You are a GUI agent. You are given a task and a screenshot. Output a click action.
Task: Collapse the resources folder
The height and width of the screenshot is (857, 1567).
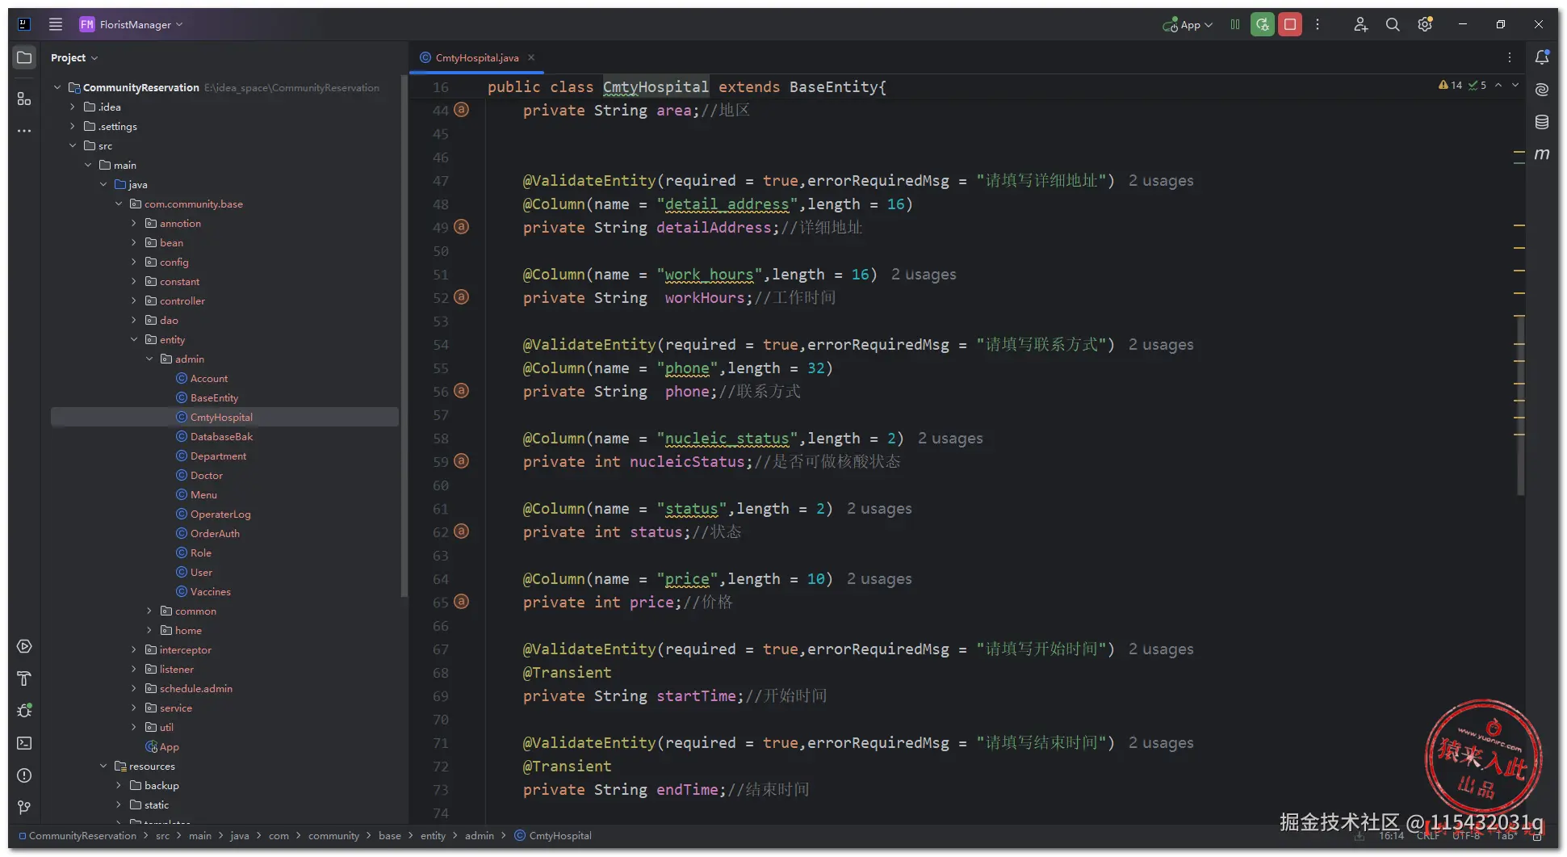point(103,766)
